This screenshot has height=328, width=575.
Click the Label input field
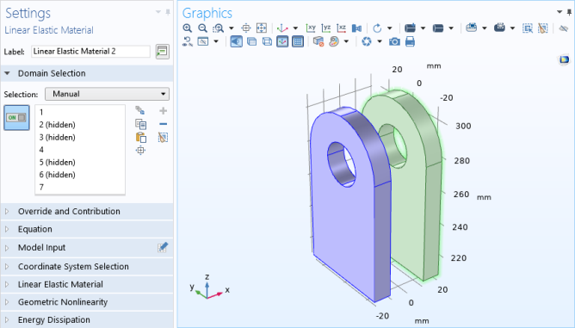pos(91,52)
